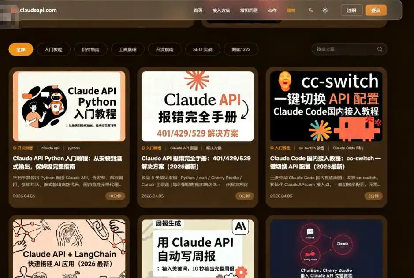This screenshot has width=414, height=278.
Task: Click the cc-switch 教程 tag
Action: tap(311, 148)
